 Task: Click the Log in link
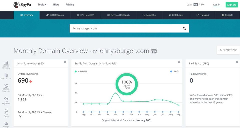(x=217, y=5)
